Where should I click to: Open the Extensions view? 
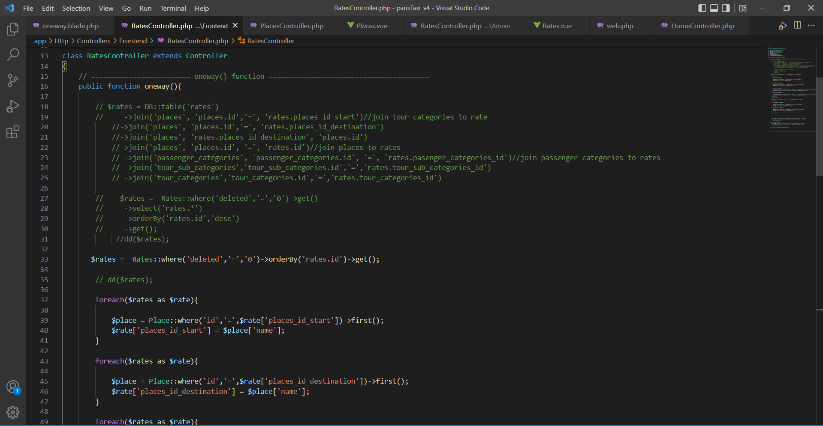coord(13,132)
